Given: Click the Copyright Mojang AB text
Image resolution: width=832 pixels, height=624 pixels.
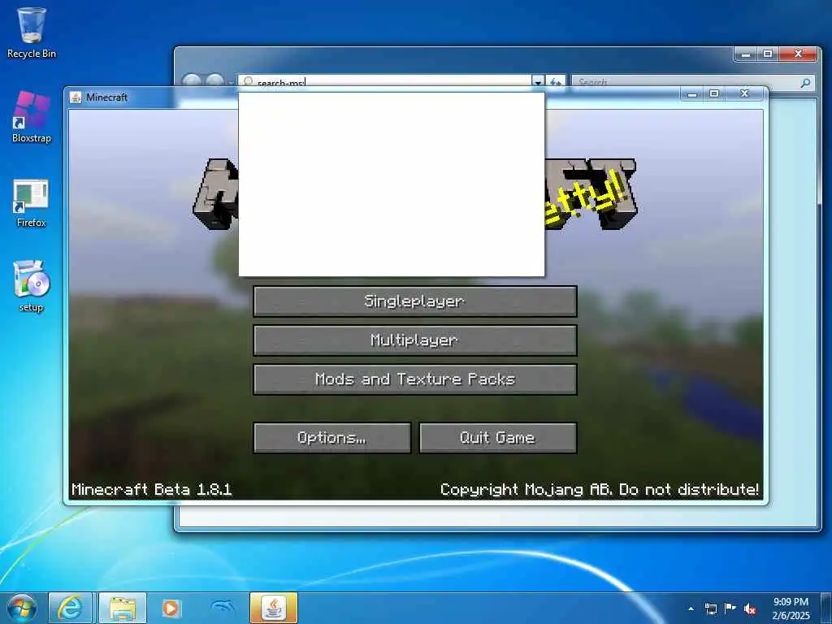Looking at the screenshot, I should (600, 489).
